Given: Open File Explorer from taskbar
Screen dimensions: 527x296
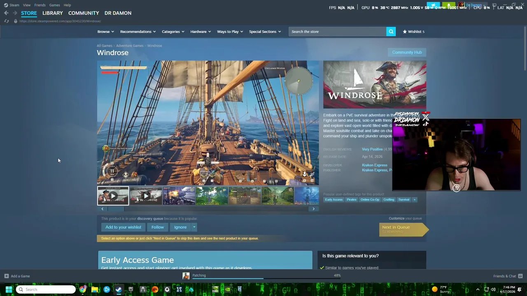Looking at the screenshot, I should pyautogui.click(x=95, y=289).
